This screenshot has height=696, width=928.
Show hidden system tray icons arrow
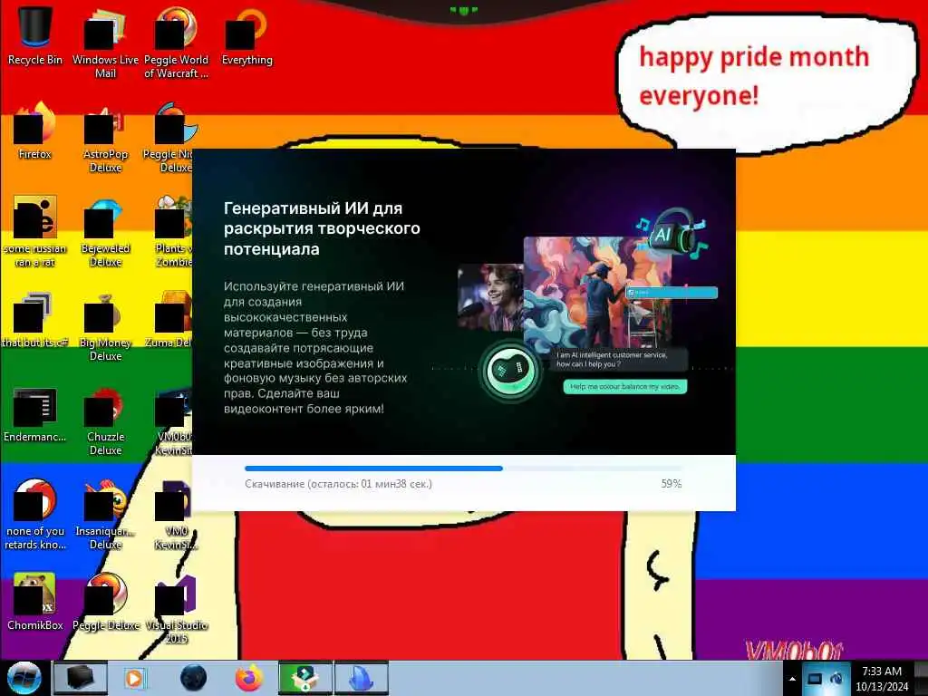[792, 679]
